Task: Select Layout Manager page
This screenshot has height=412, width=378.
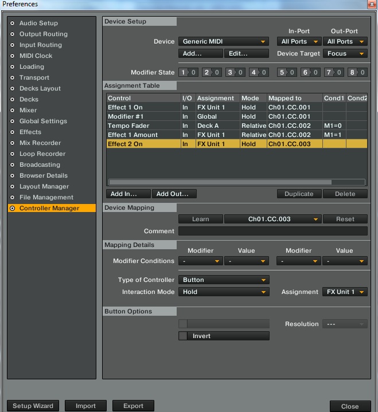Action: pyautogui.click(x=44, y=187)
